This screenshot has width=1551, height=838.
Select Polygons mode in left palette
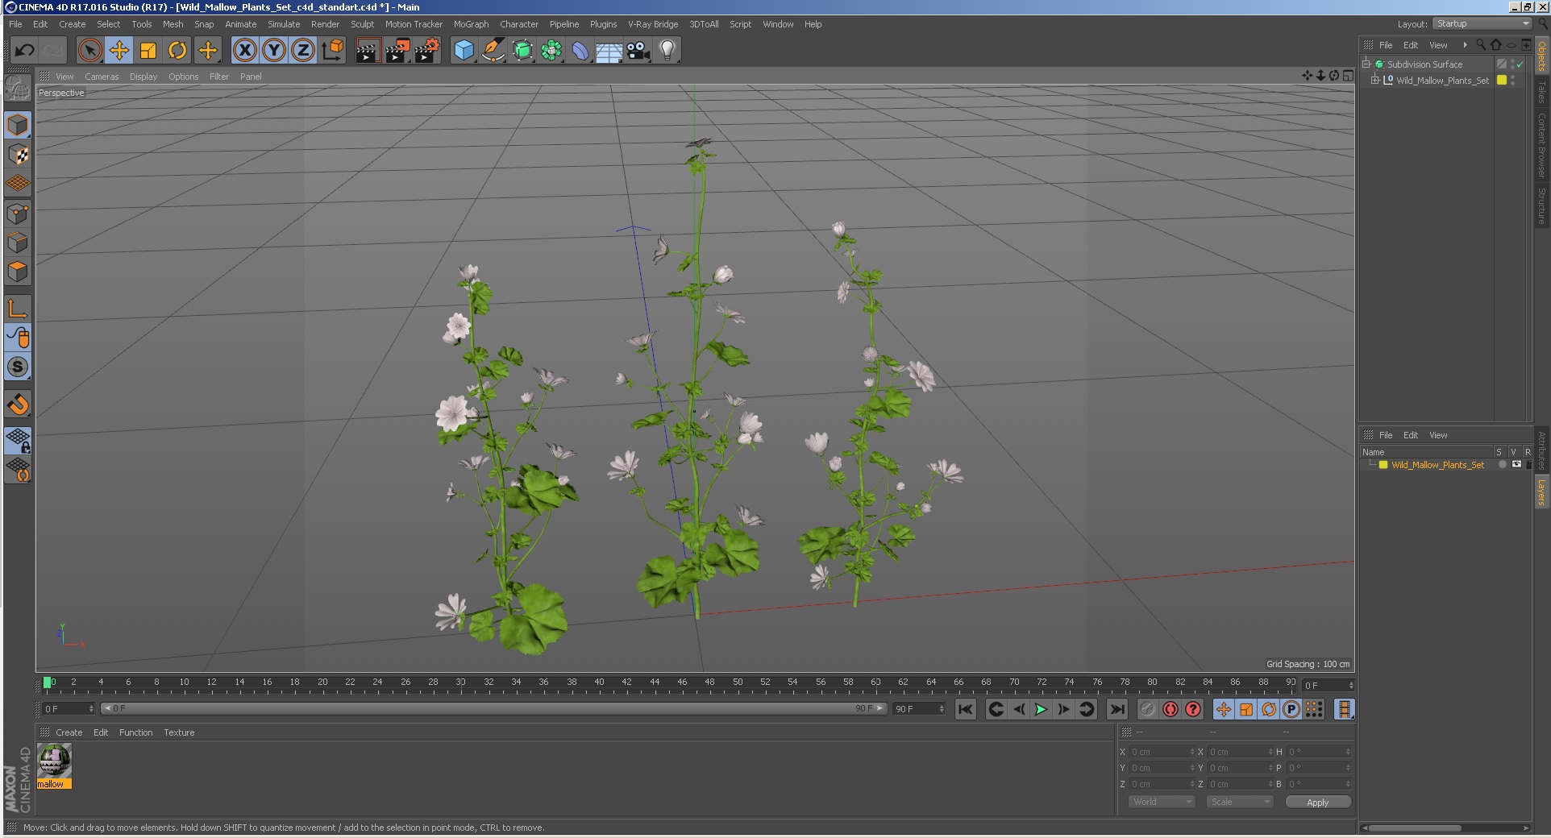tap(18, 272)
